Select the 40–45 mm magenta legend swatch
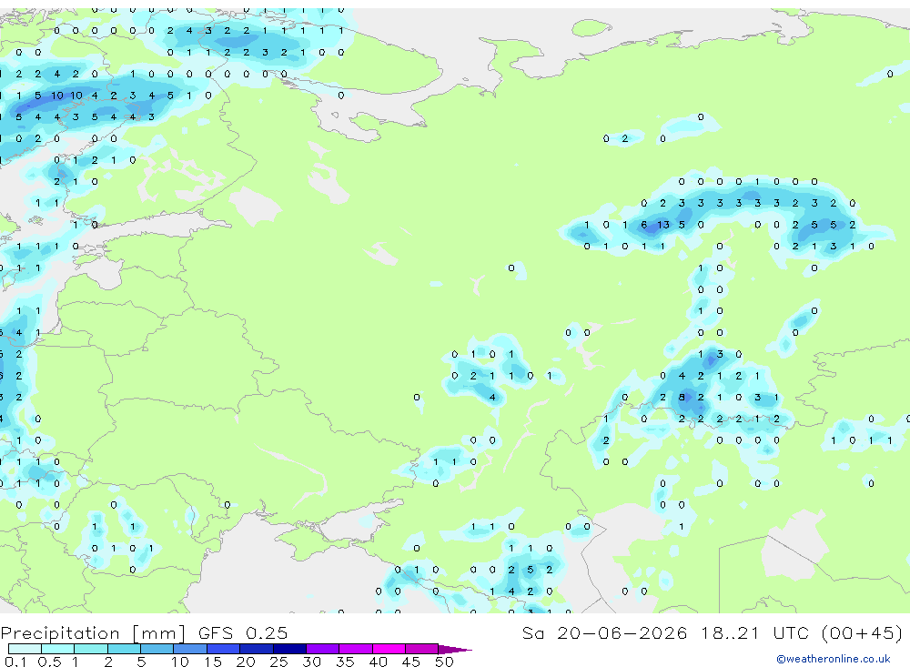 389,649
